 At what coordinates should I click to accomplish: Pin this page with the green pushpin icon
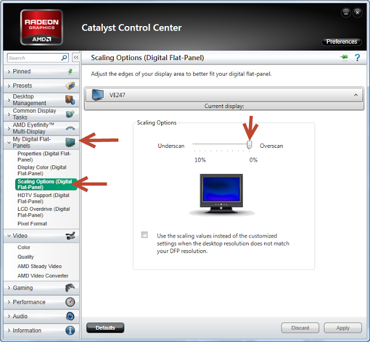[345, 57]
